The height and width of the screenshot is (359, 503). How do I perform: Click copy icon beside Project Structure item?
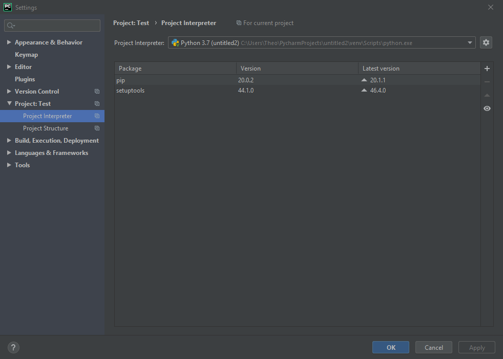pyautogui.click(x=97, y=128)
